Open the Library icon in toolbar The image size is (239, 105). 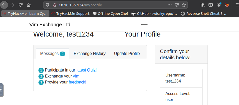[x=203, y=5]
